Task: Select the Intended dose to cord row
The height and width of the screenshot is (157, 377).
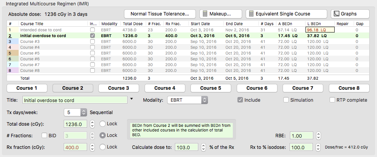Action: 43,30
